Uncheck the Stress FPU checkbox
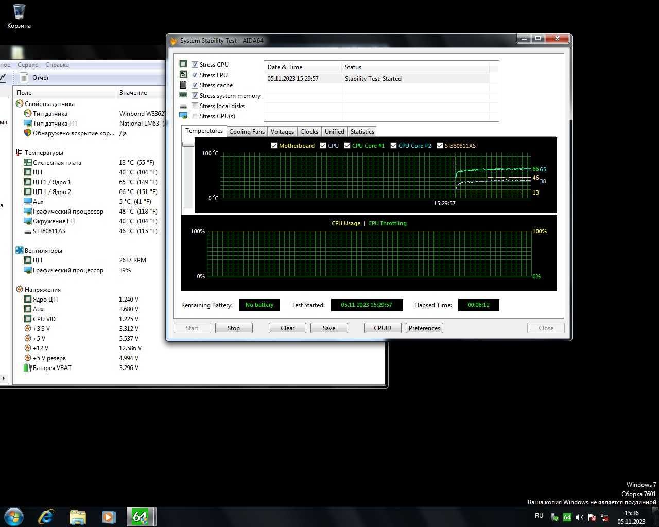This screenshot has width=659, height=527. pos(195,75)
